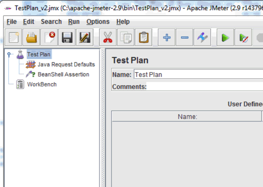Save the test plan with floppy icon
The height and width of the screenshot is (187, 263).
[67, 38]
